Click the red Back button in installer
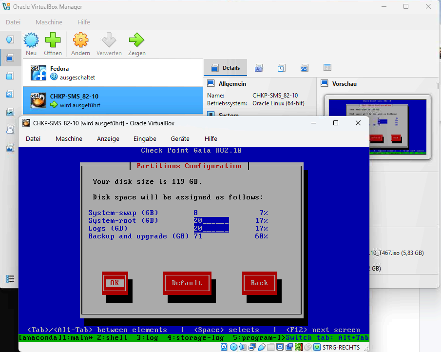441x352 pixels. point(260,283)
